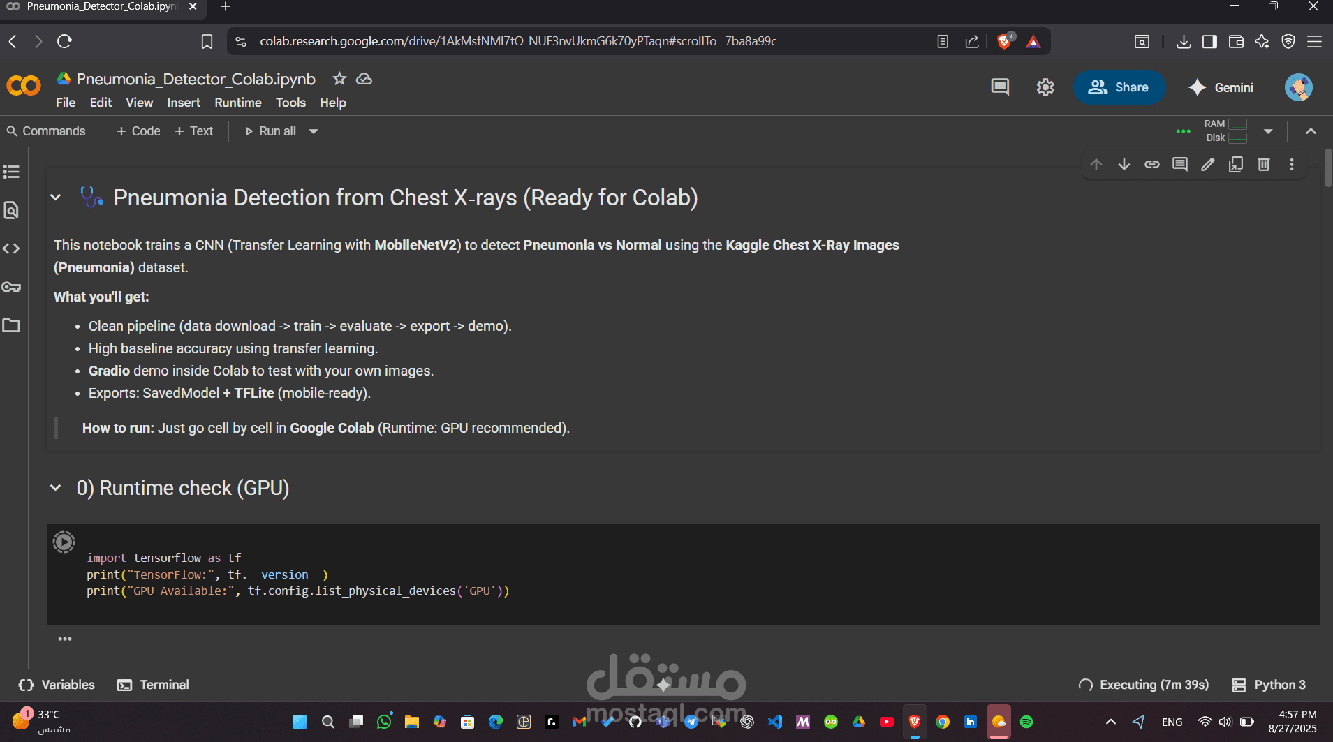Screen dimensions: 1333x742
Task: Open the table of contents sidebar
Action: coord(11,172)
